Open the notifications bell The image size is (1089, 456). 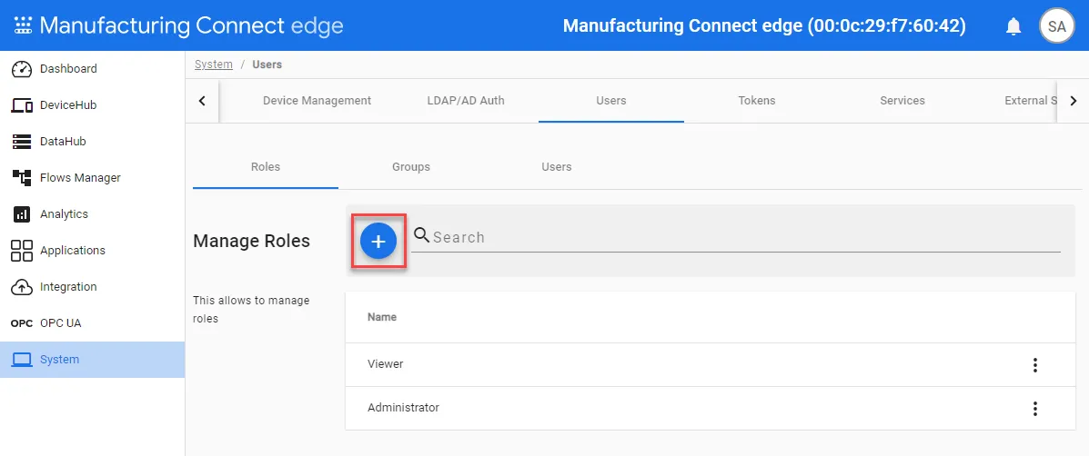[x=1014, y=26]
